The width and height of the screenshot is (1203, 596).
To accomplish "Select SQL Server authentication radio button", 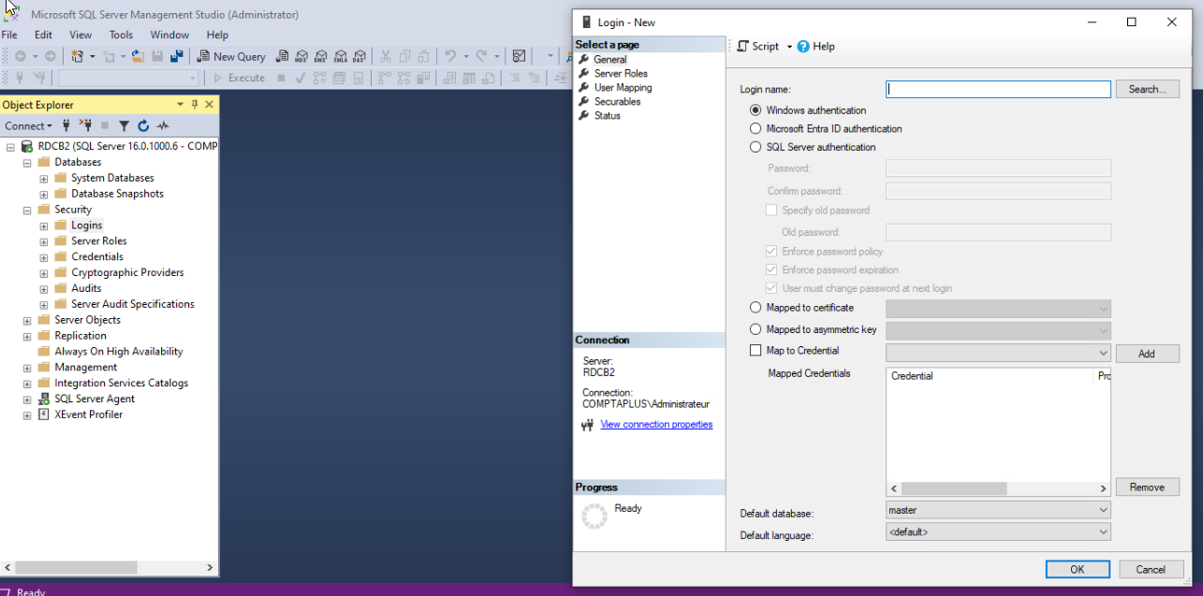I will pos(756,147).
